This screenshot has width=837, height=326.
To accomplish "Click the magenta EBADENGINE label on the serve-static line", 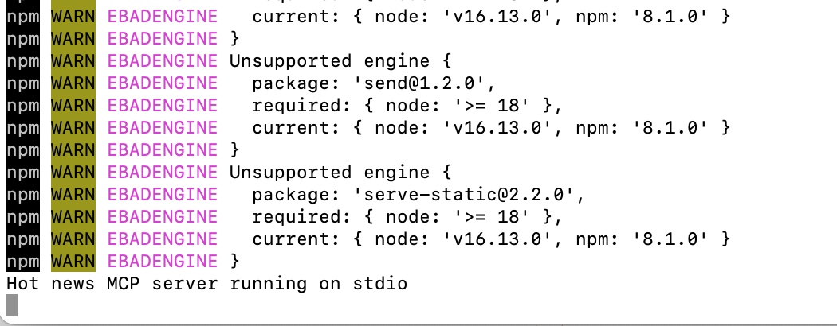I will point(163,195).
